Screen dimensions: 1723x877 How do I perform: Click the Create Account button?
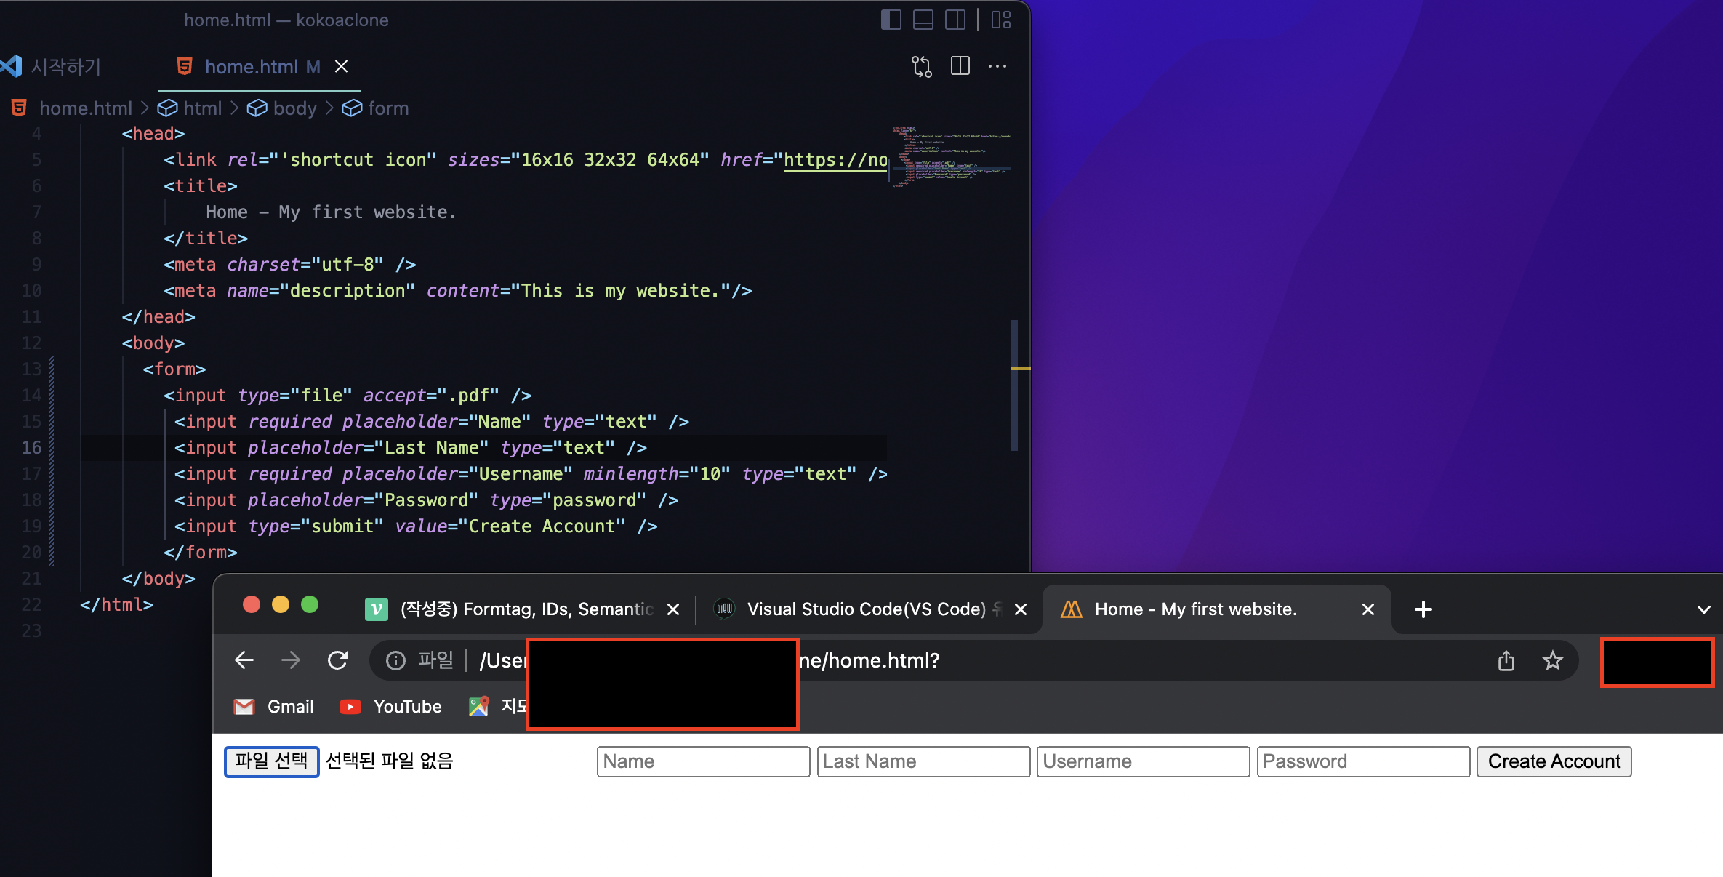tap(1554, 761)
